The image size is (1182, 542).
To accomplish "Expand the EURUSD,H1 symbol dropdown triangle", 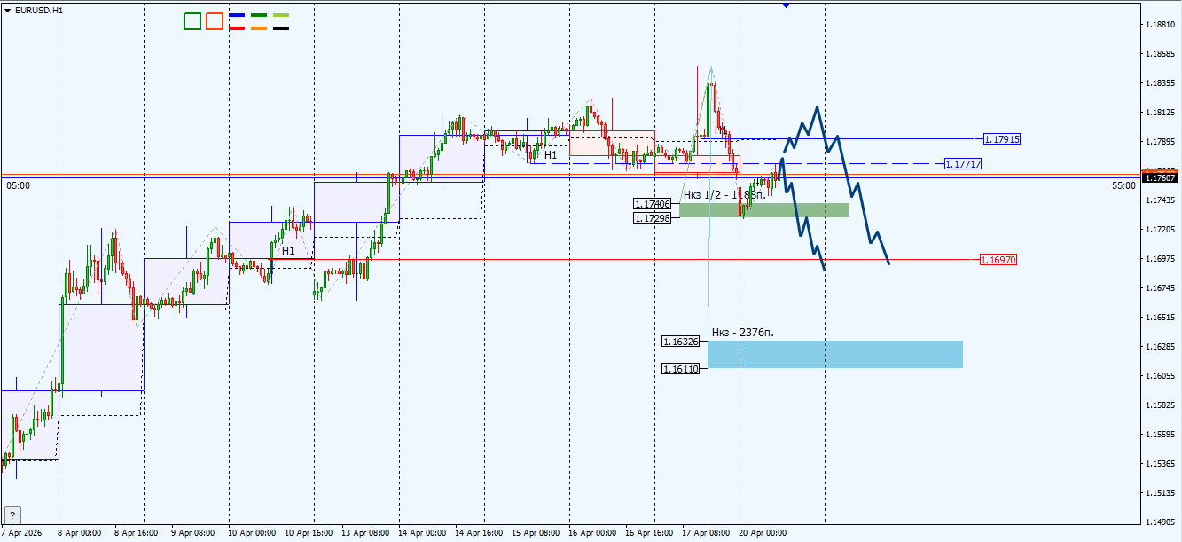I will pos(8,10).
